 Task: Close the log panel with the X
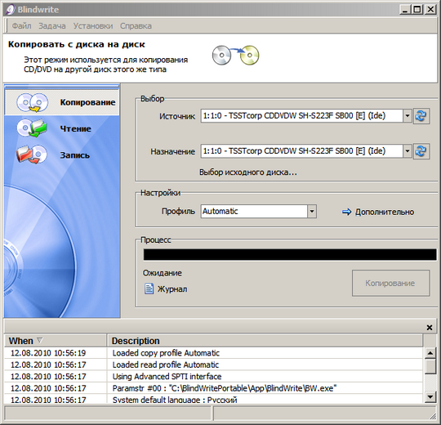430,328
